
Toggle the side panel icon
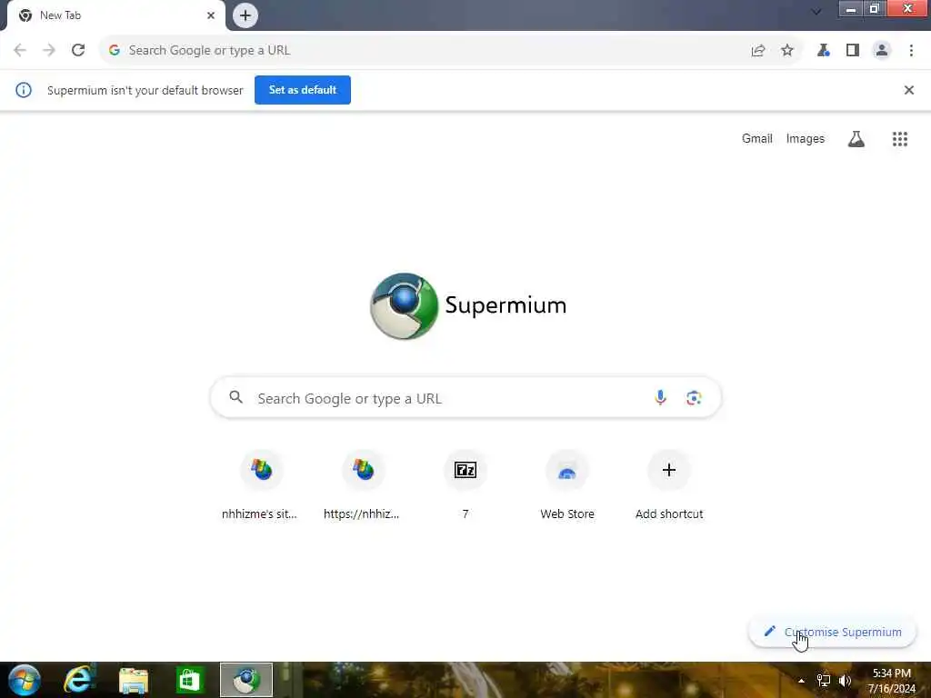point(853,51)
